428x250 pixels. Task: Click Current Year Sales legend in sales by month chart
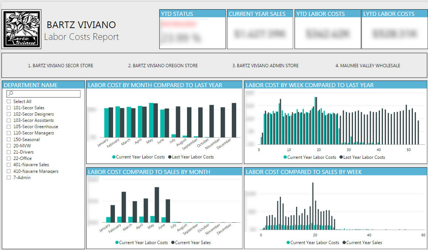(x=191, y=243)
